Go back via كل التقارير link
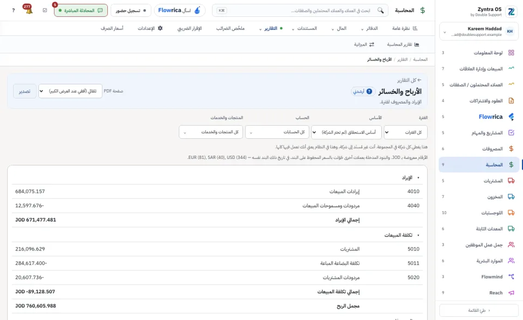The height and width of the screenshot is (320, 523). click(x=409, y=80)
